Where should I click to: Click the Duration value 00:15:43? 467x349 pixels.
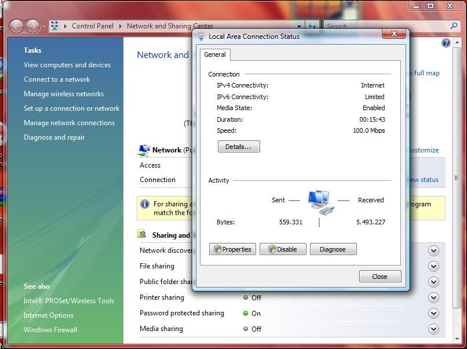click(373, 119)
